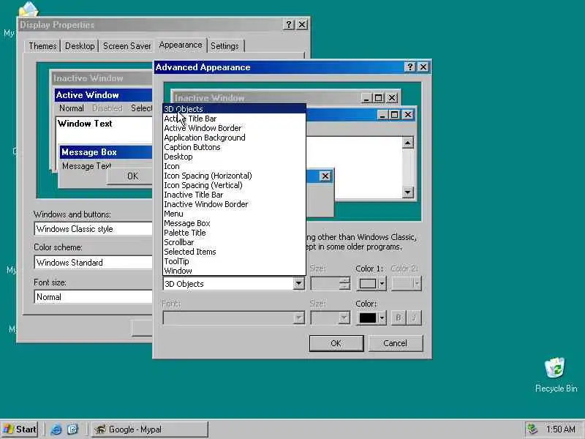Viewport: 585px width, 439px height.
Task: Go to Settings tab in Display Properties
Action: tap(224, 46)
